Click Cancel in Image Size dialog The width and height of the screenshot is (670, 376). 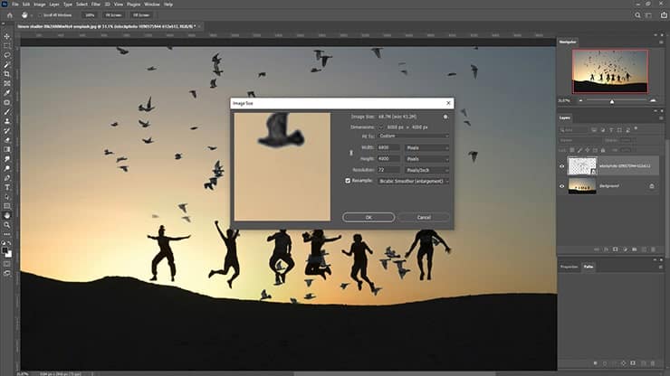click(x=424, y=217)
